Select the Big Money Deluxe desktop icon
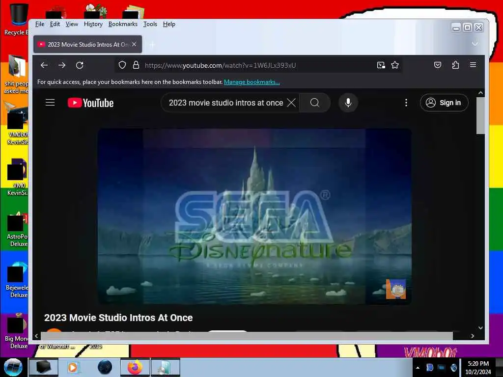Image resolution: width=503 pixels, height=377 pixels. pos(17,332)
